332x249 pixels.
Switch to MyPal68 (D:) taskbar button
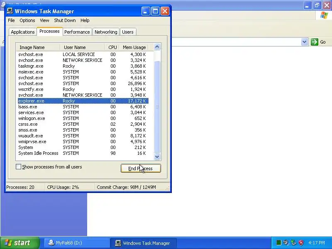pos(76,243)
